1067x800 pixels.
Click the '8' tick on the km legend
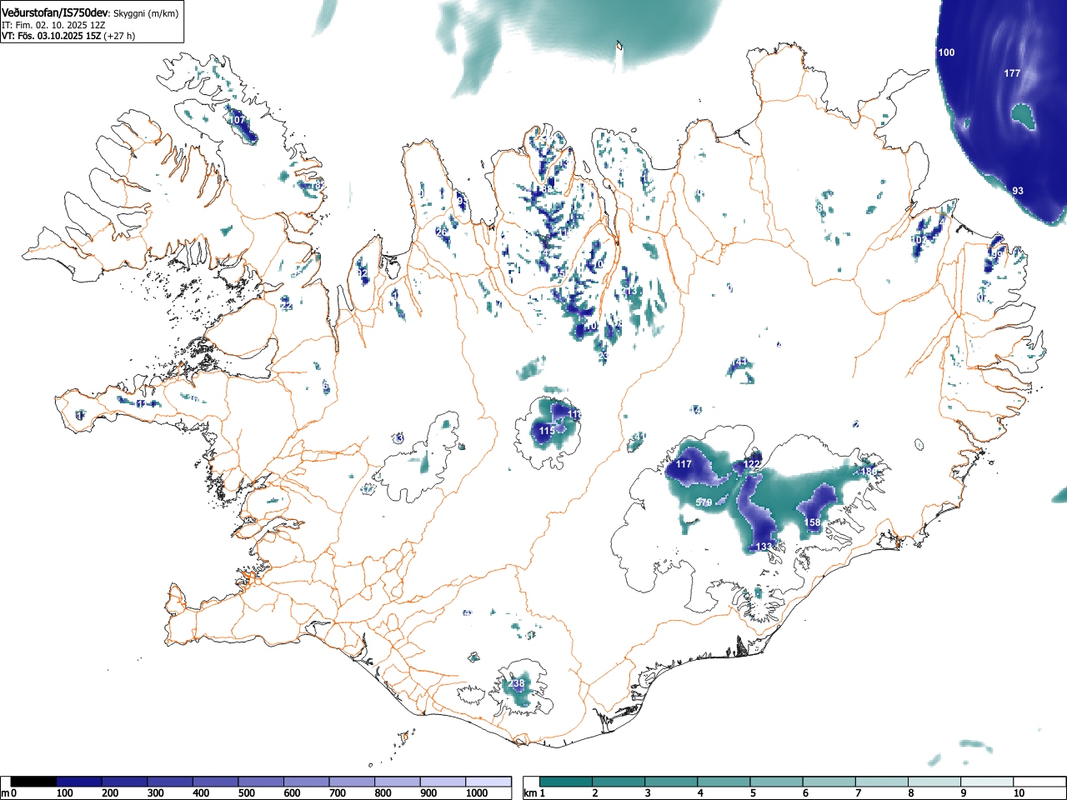coord(910,793)
